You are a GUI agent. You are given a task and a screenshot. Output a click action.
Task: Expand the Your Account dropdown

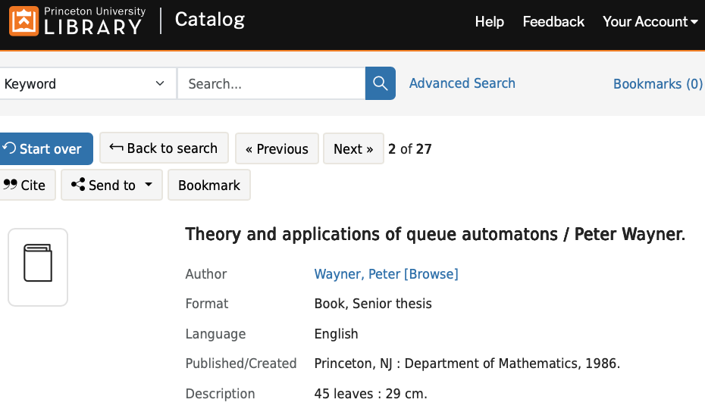[x=650, y=21]
